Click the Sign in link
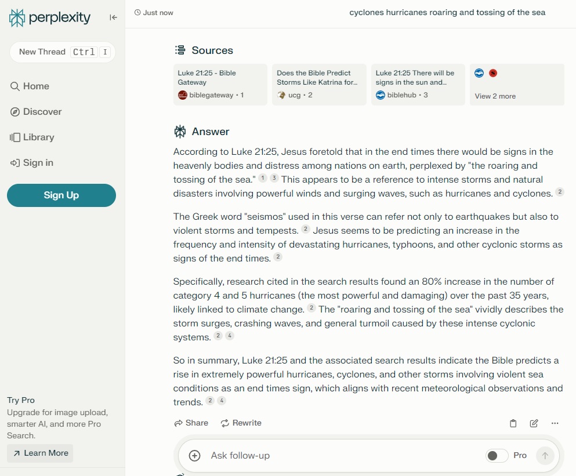576x476 pixels. 32,163
